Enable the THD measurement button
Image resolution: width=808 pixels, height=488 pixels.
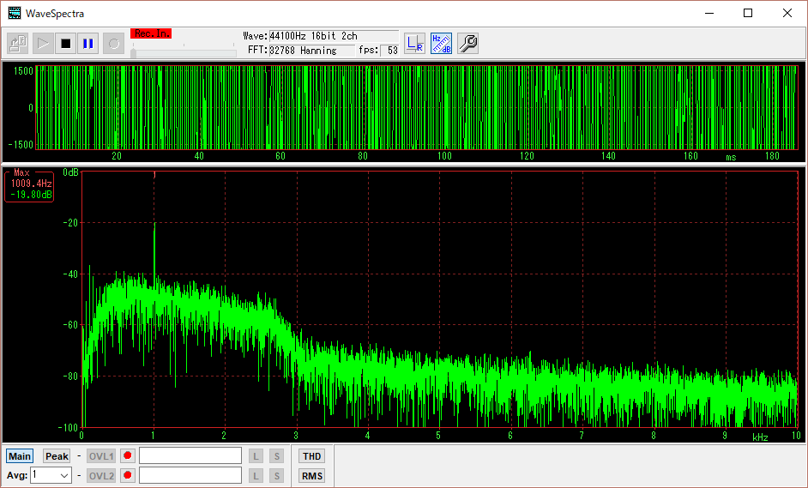click(x=312, y=456)
